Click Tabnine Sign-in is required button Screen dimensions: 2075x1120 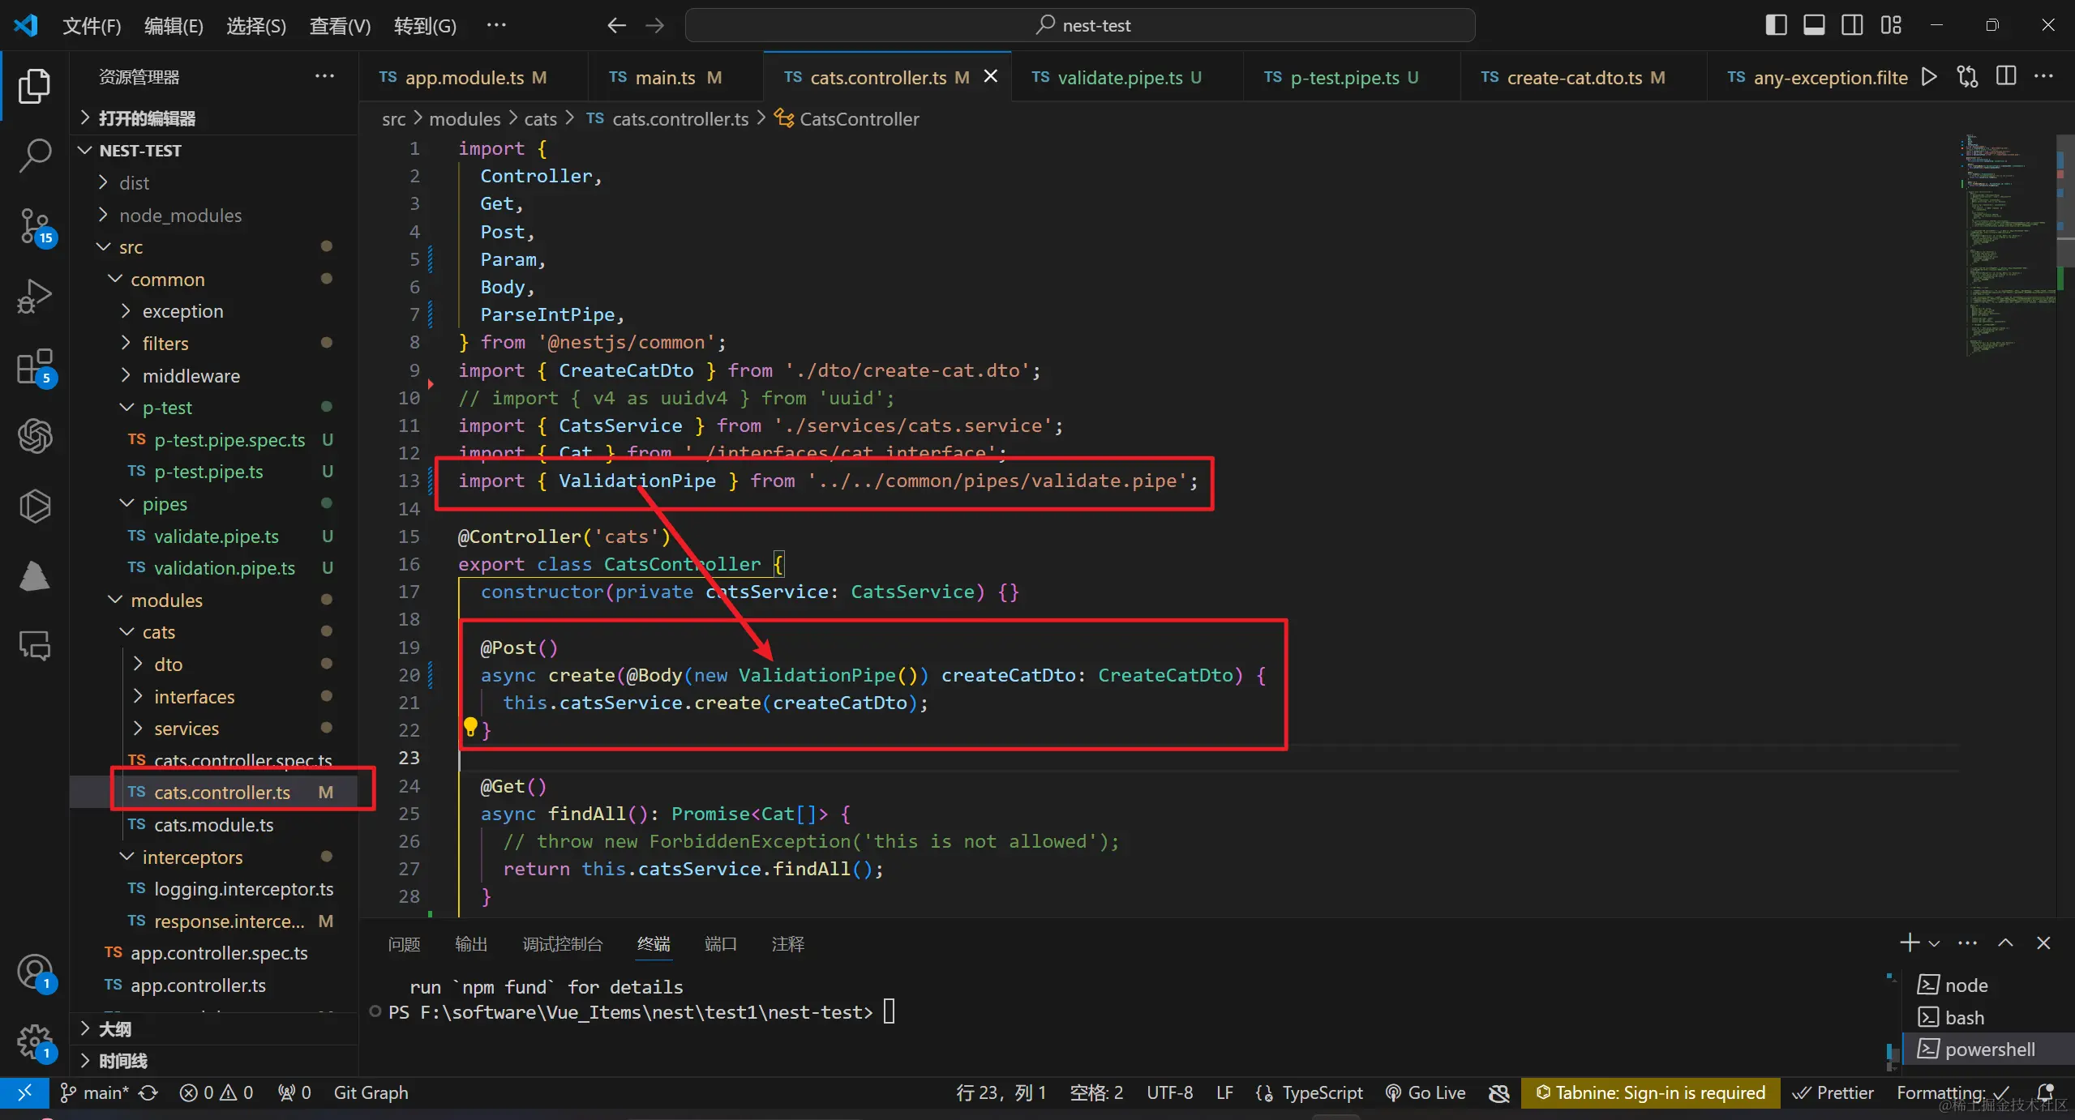point(1650,1092)
